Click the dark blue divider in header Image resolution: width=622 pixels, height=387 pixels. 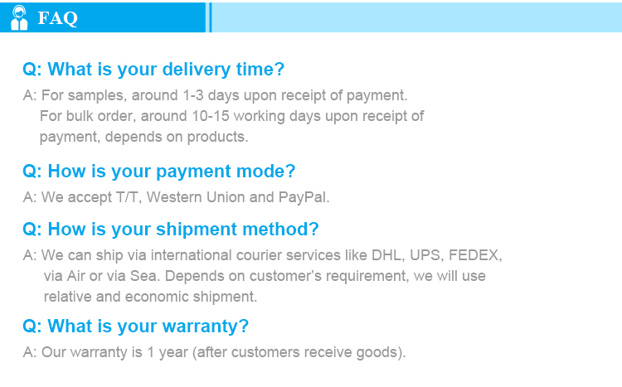[209, 17]
